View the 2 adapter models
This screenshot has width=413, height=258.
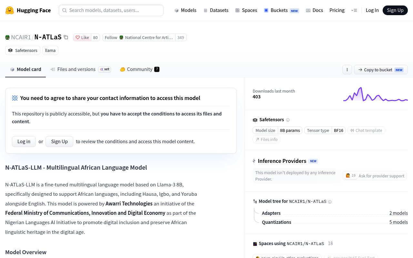point(398,213)
